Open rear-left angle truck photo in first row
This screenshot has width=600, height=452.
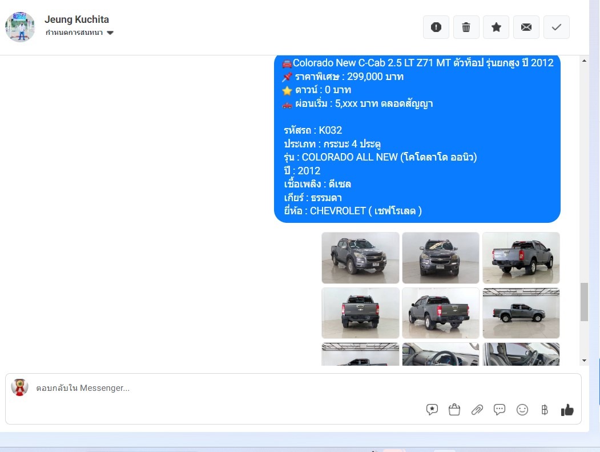point(521,258)
